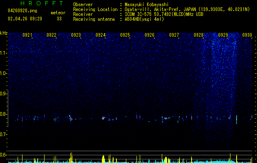Click the kHz axis unit label
The height and width of the screenshot is (163, 257).
tap(4, 33)
